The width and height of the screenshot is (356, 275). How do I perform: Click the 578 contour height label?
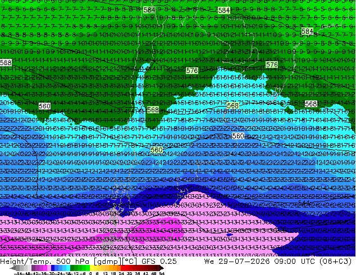(x=192, y=71)
